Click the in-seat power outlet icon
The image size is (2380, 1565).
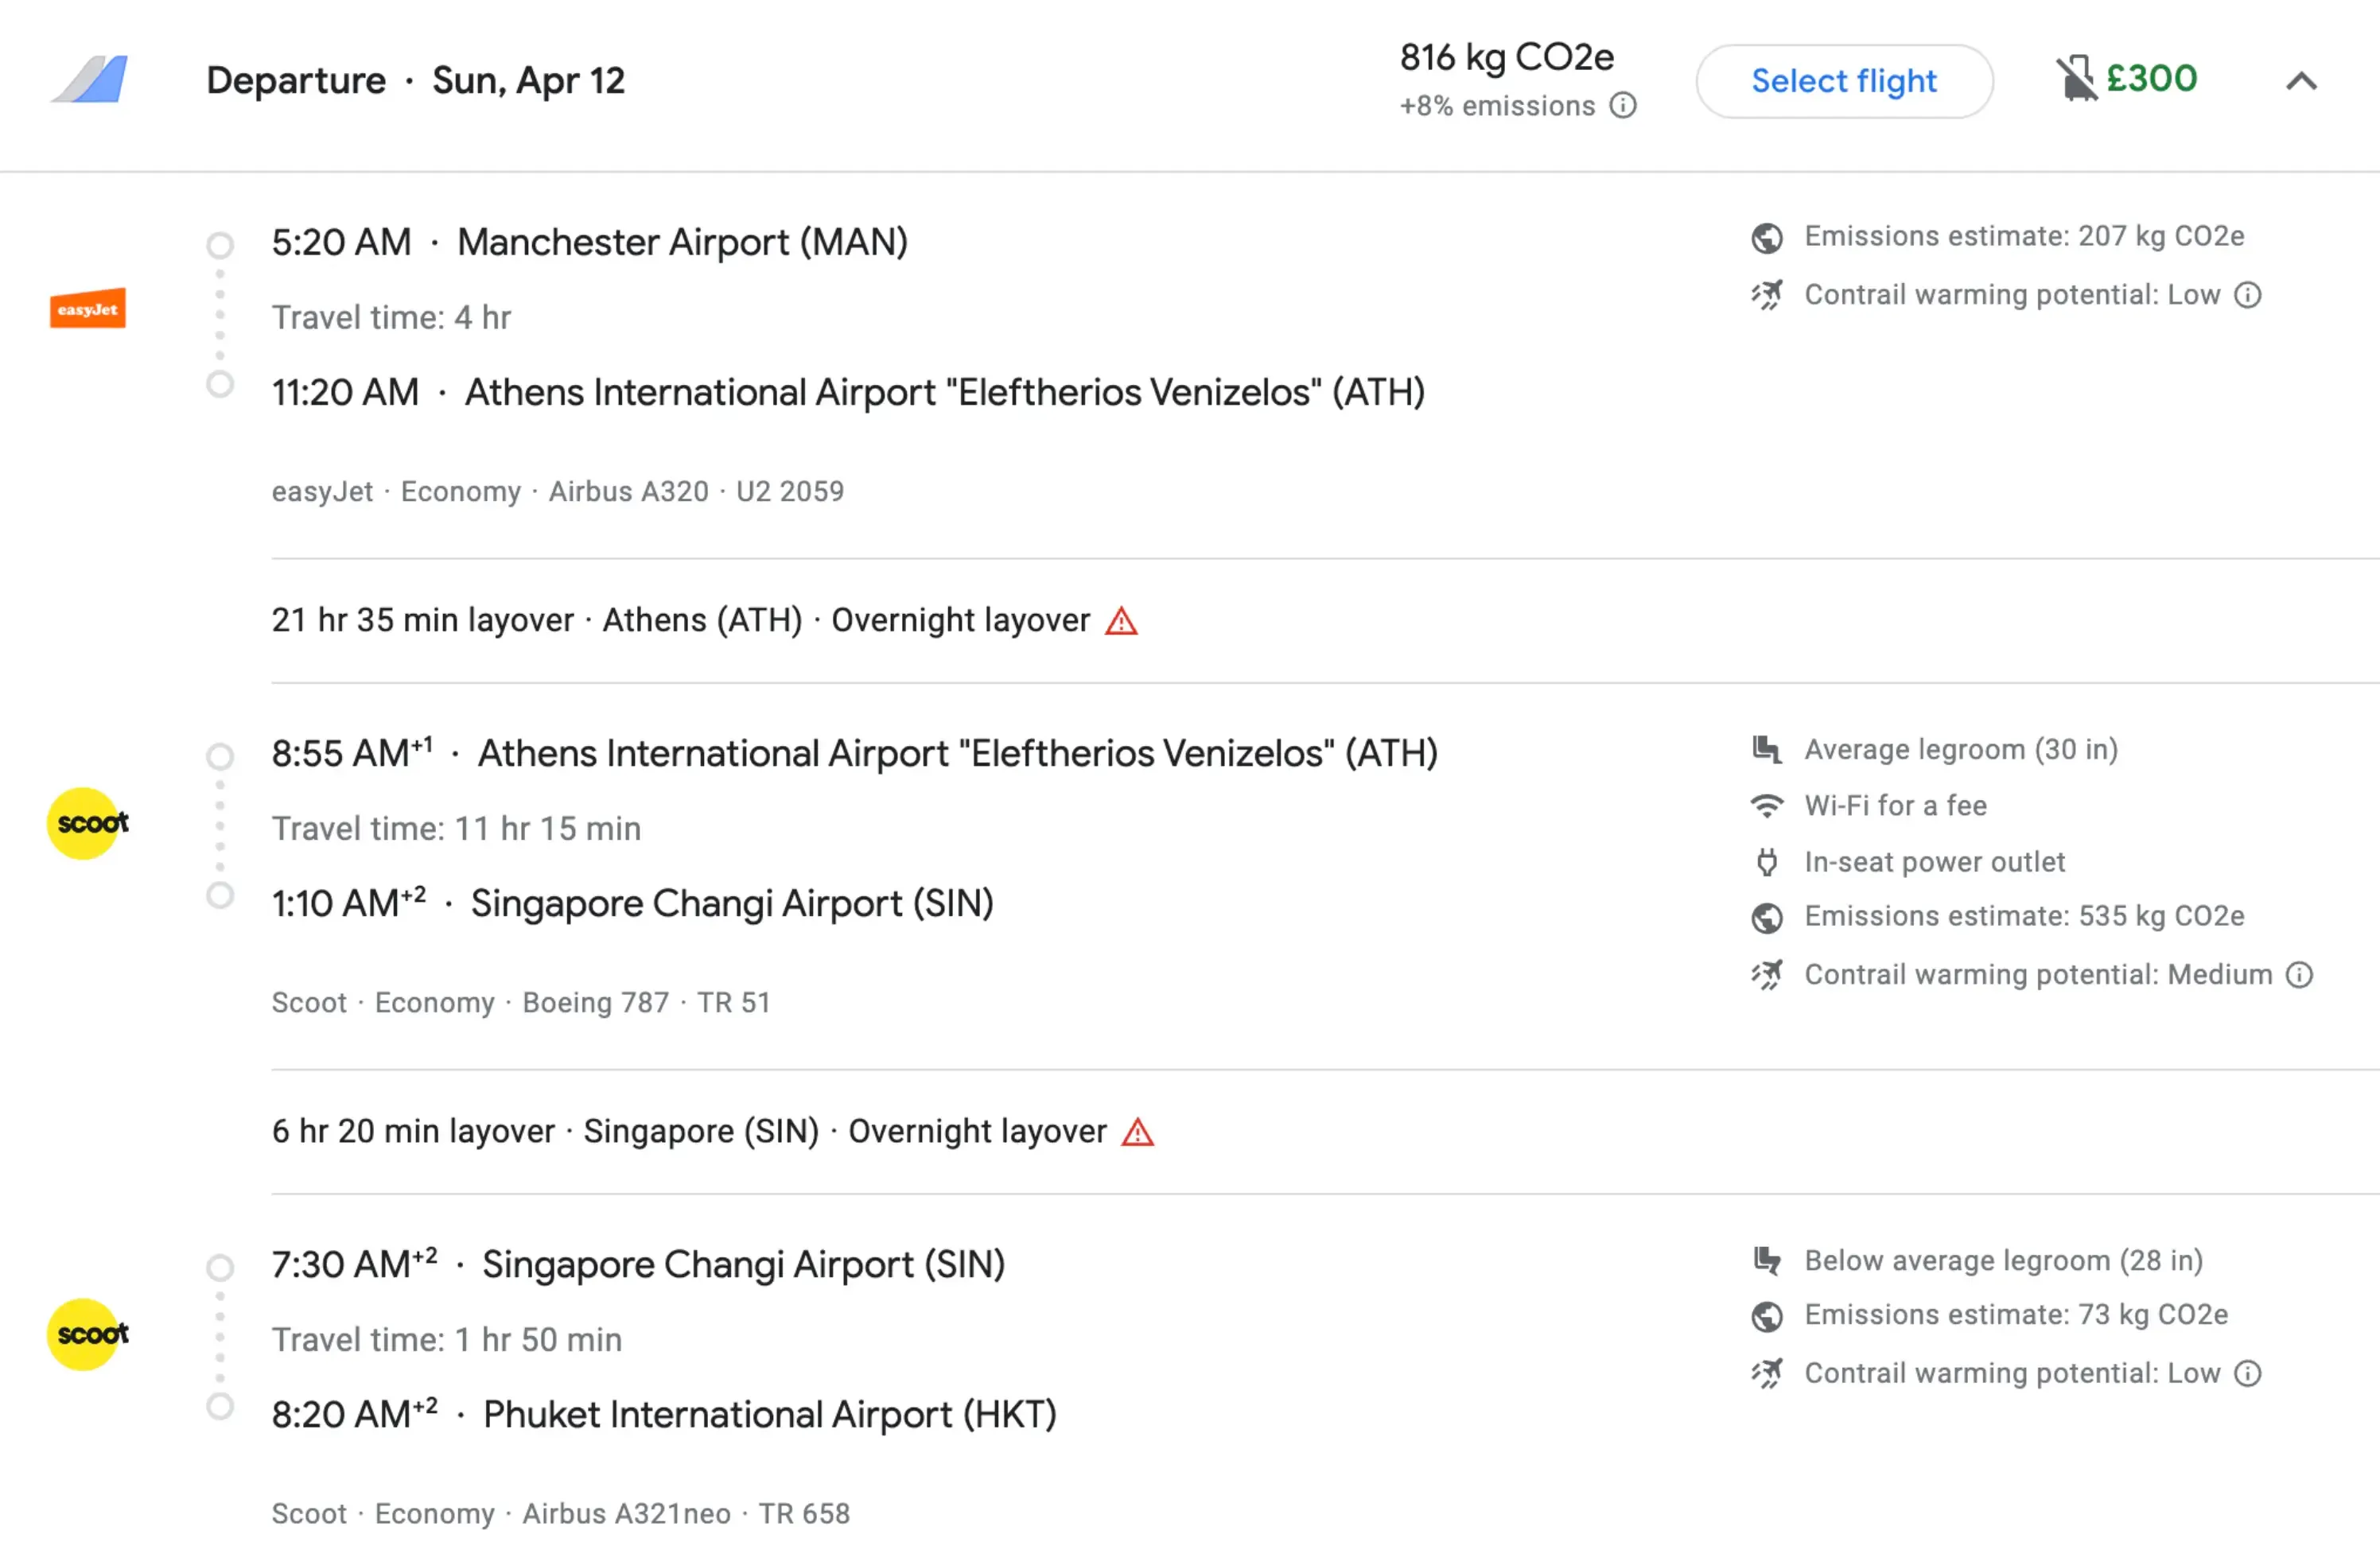click(x=1767, y=862)
